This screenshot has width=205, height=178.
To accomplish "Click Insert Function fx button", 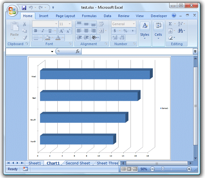I will click(78, 51).
